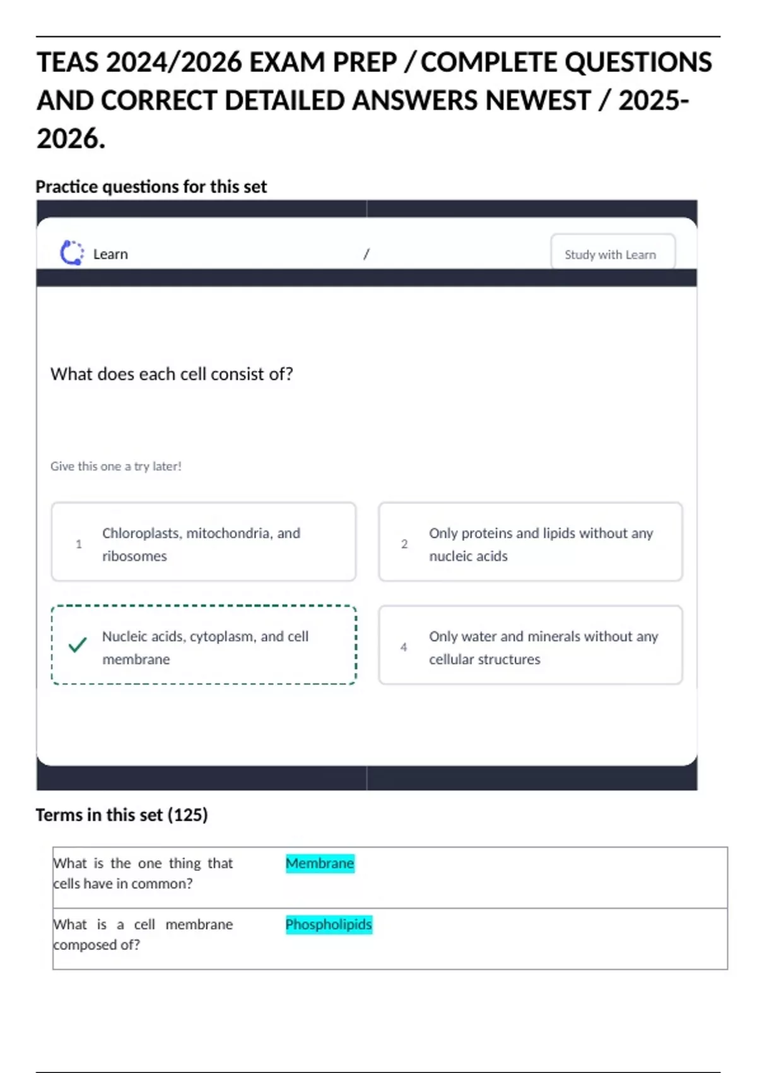Click the Learn label beside the logo
Screen dimensions: 757x1073
coord(110,254)
